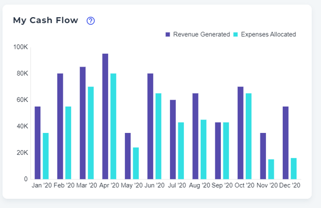Select the February revenue bar
Image resolution: width=321 pixels, height=208 pixels.
[x=60, y=126]
